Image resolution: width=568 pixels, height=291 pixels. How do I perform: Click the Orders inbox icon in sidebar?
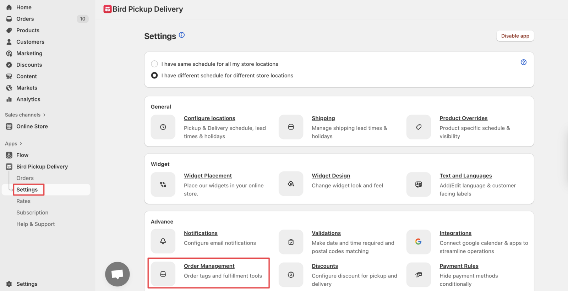[x=9, y=19]
